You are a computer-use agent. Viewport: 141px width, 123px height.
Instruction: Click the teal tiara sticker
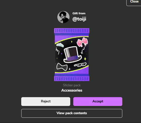60,45
